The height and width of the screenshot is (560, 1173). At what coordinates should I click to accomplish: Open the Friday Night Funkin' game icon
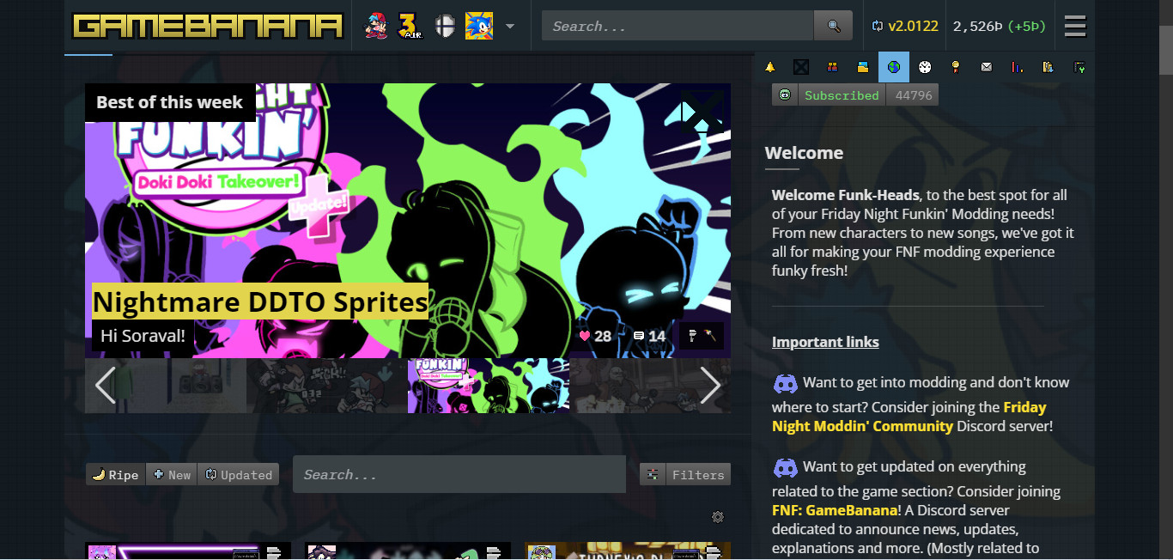(375, 25)
